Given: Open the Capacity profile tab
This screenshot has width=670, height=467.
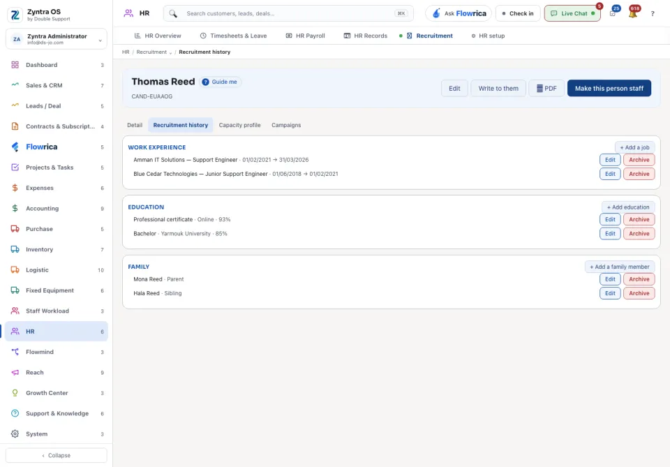Looking at the screenshot, I should pos(239,125).
